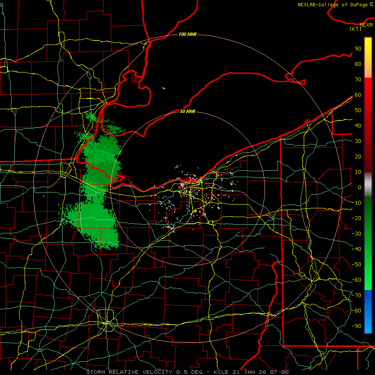Click the gray zero-velocity color bar segment

pyautogui.click(x=368, y=185)
